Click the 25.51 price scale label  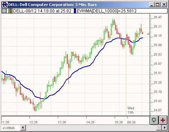click(158, 73)
